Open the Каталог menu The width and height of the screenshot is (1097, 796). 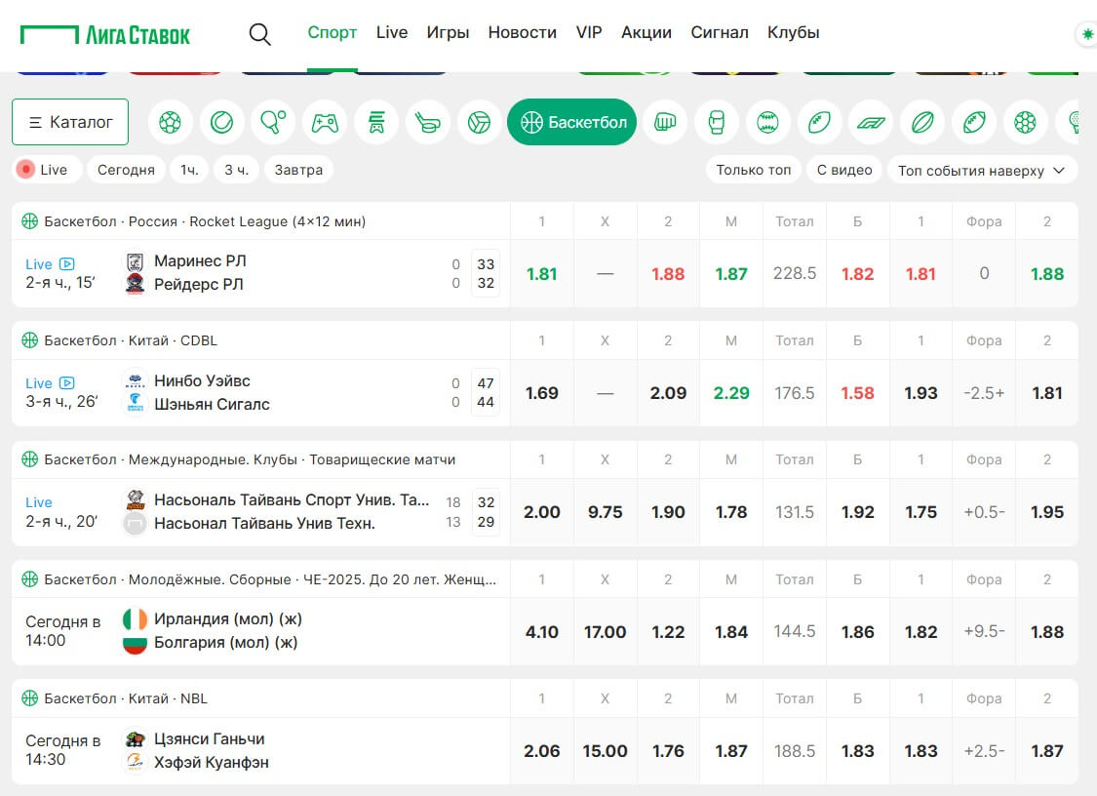[70, 122]
